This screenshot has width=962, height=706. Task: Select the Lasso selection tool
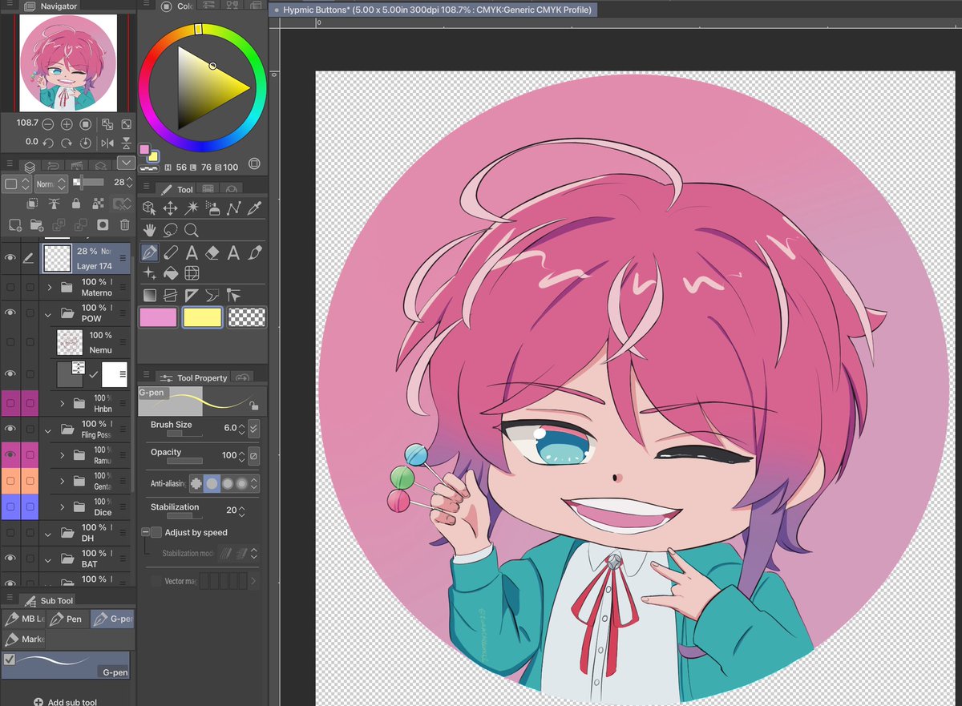click(170, 231)
